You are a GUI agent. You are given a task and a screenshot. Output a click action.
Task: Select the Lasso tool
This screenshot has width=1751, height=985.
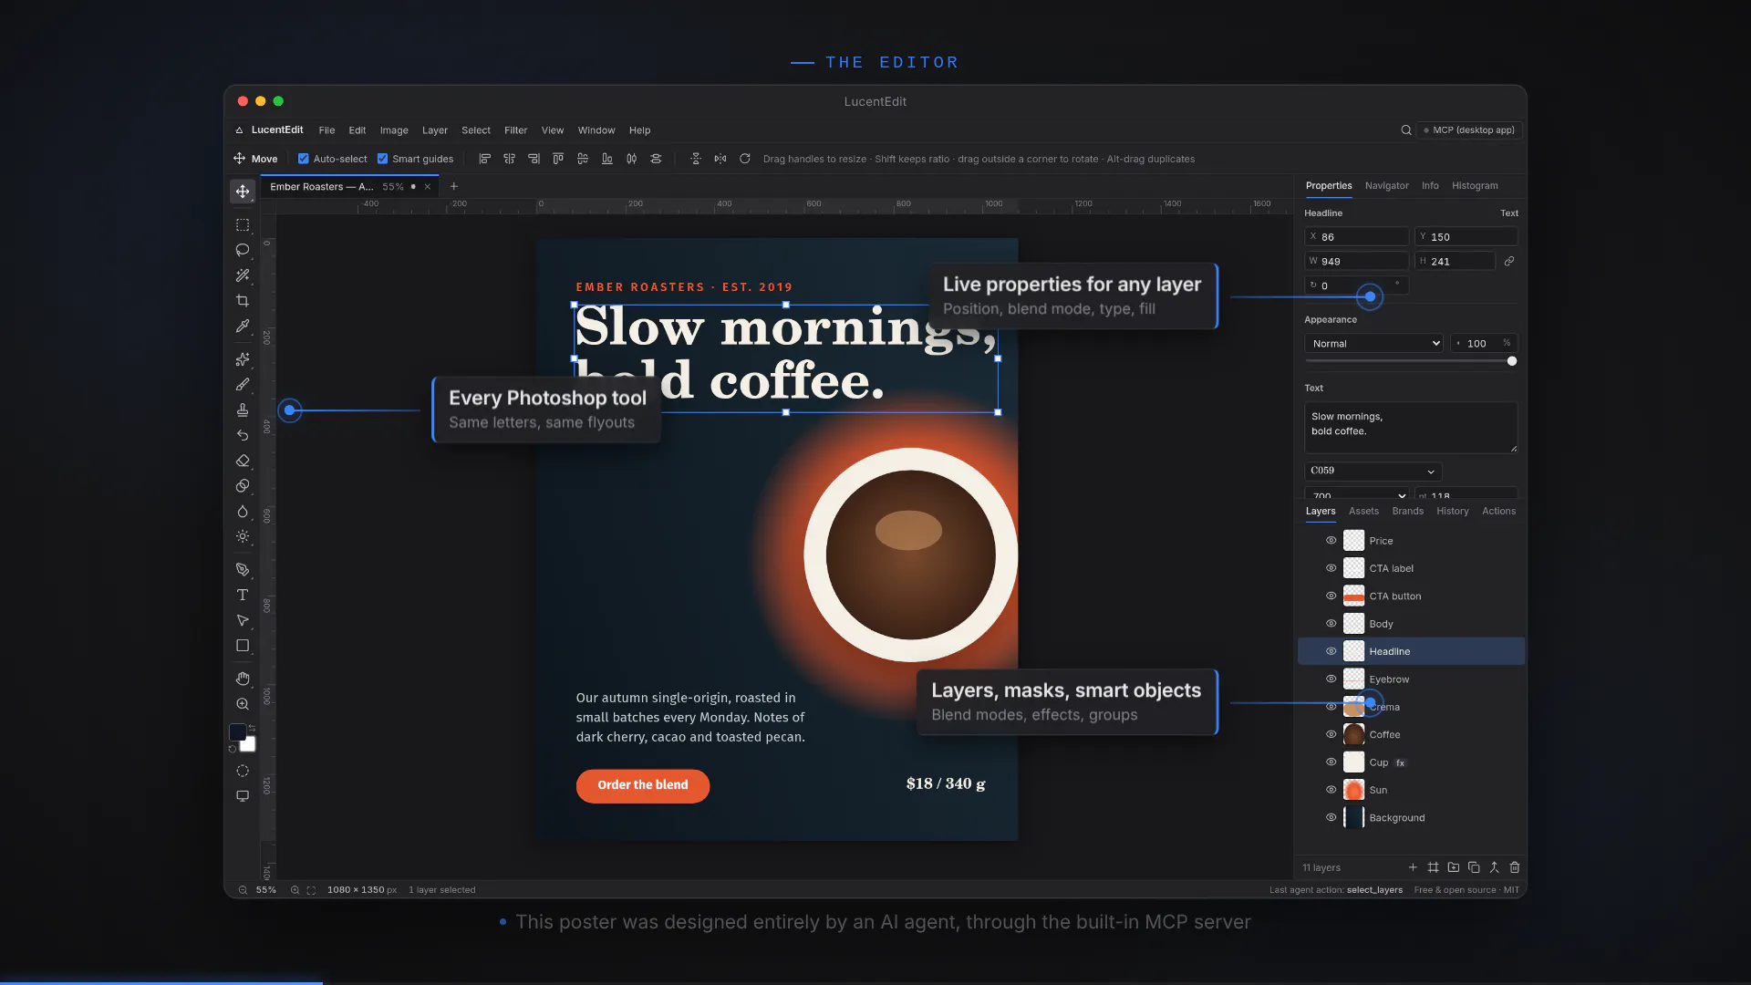[243, 250]
